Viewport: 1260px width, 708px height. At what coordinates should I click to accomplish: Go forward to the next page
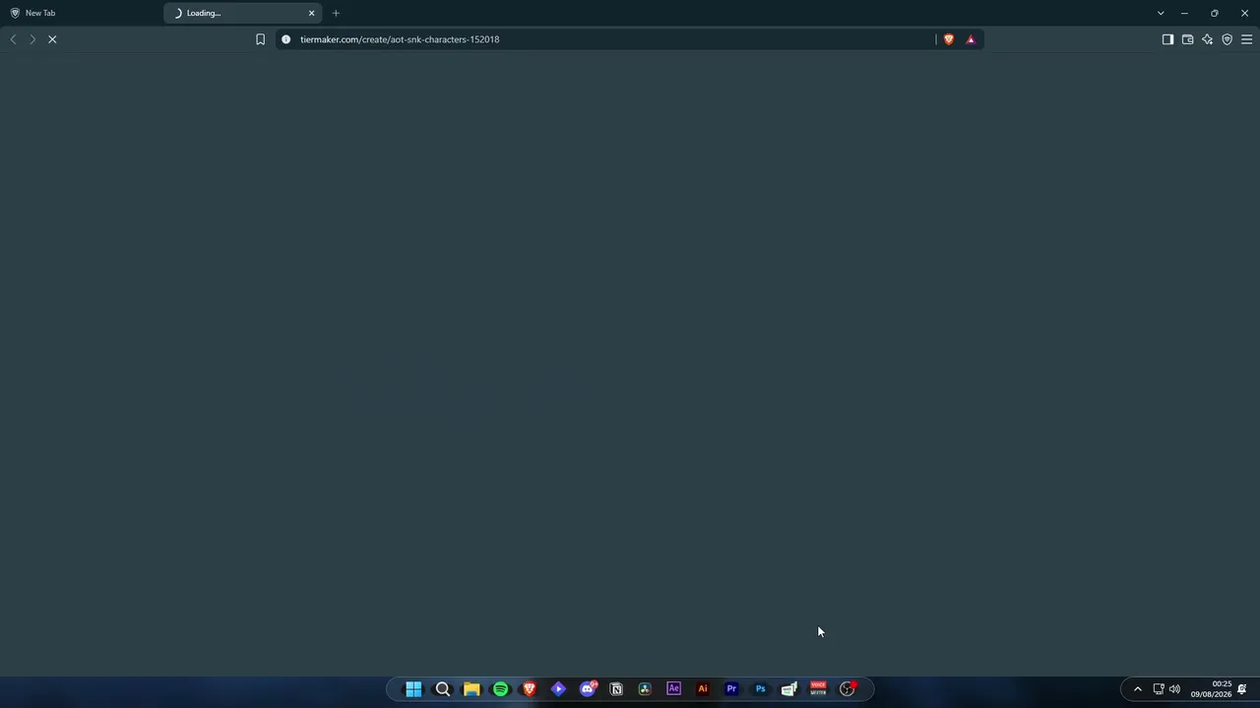click(32, 39)
